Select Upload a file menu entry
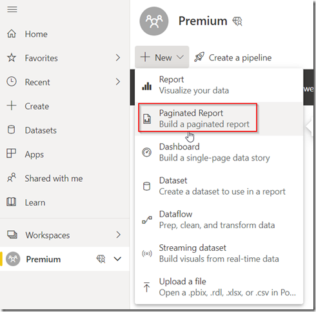Image resolution: width=316 pixels, height=312 pixels. tap(219, 287)
